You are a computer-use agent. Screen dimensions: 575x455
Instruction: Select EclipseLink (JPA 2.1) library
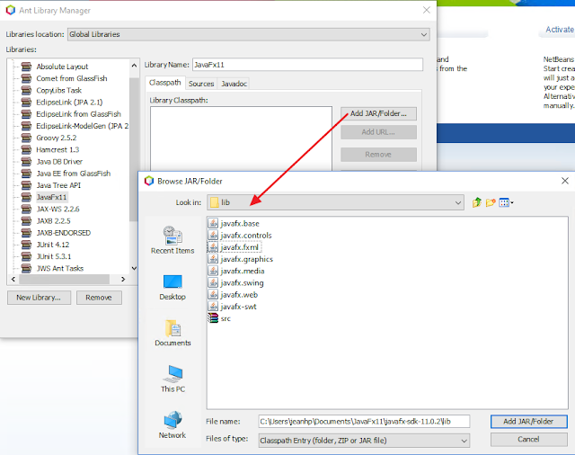pos(69,102)
